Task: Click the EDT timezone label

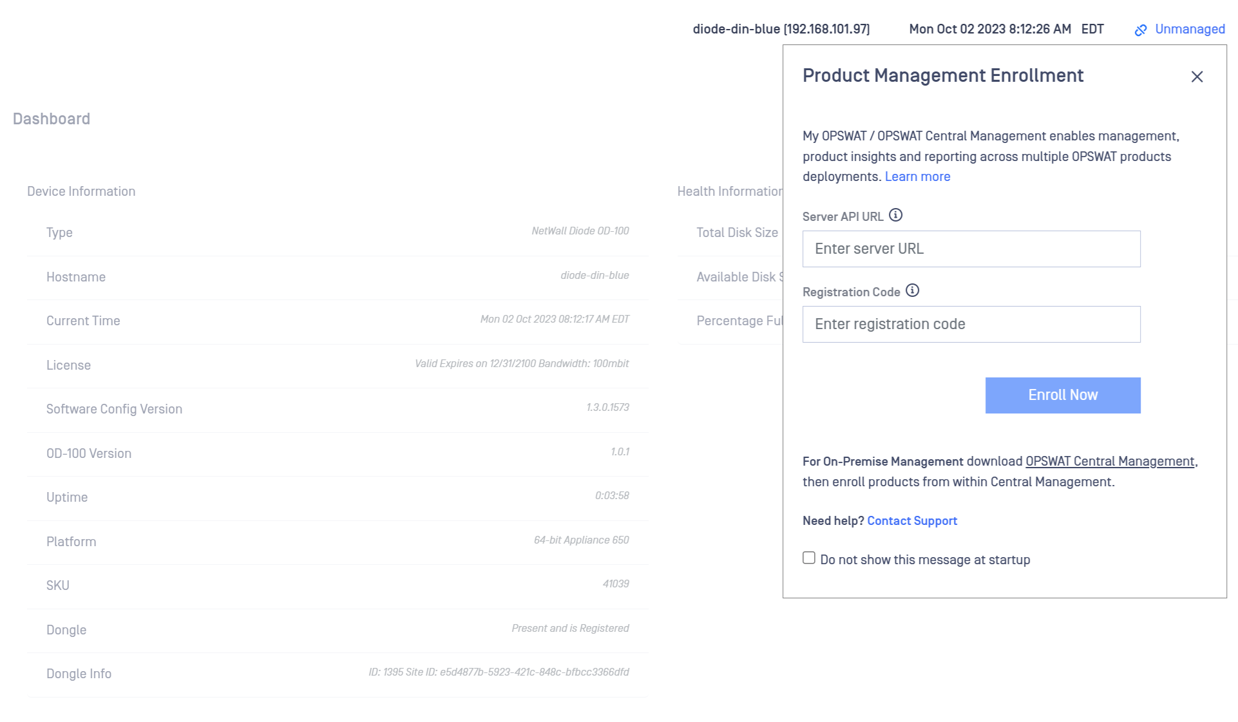Action: click(x=1092, y=29)
